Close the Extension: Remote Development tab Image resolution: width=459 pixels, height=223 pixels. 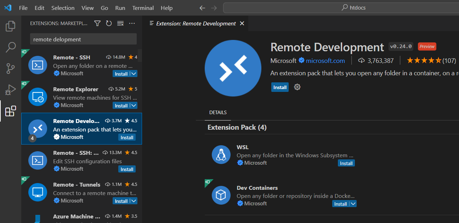point(242,23)
